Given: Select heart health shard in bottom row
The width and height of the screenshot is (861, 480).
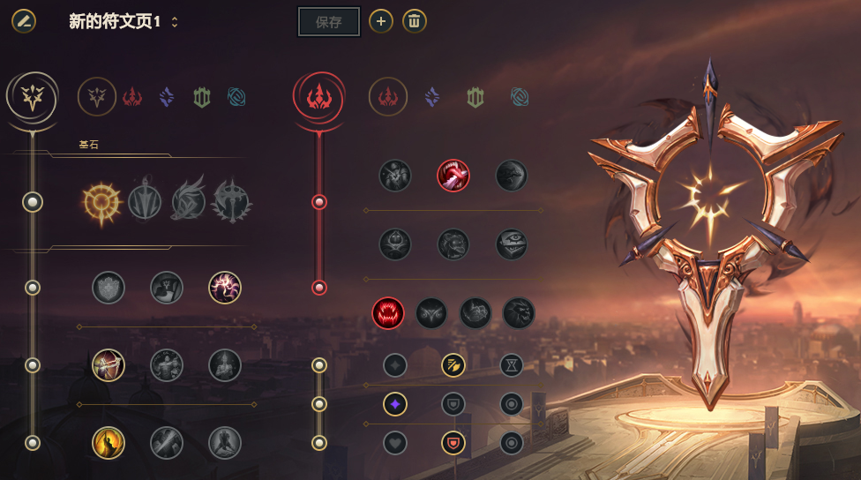Looking at the screenshot, I should point(395,443).
